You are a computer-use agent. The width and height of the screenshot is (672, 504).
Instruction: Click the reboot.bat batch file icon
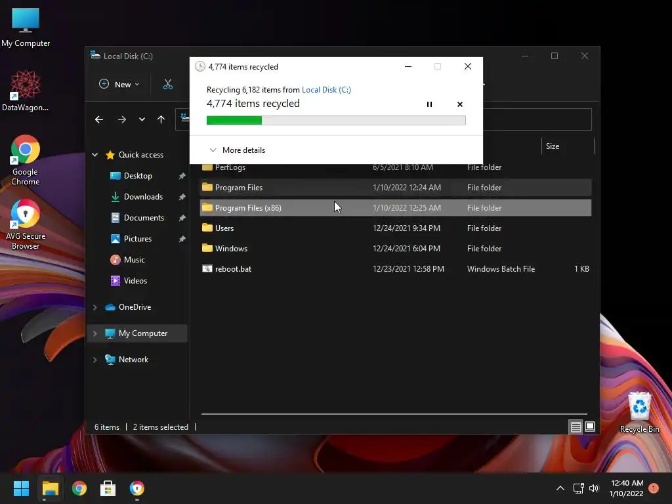coord(207,268)
